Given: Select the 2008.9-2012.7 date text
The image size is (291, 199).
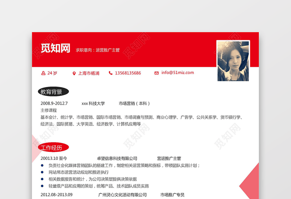Looking at the screenshot, I should point(54,103).
